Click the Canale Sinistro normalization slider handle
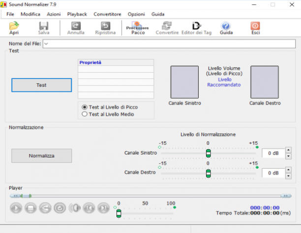Screen dimensions: 301x233 [208, 153]
